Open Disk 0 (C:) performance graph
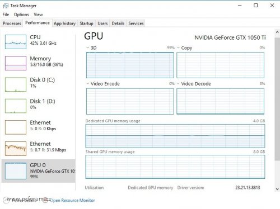Screen dimensions: 280x209 (x=16, y=84)
